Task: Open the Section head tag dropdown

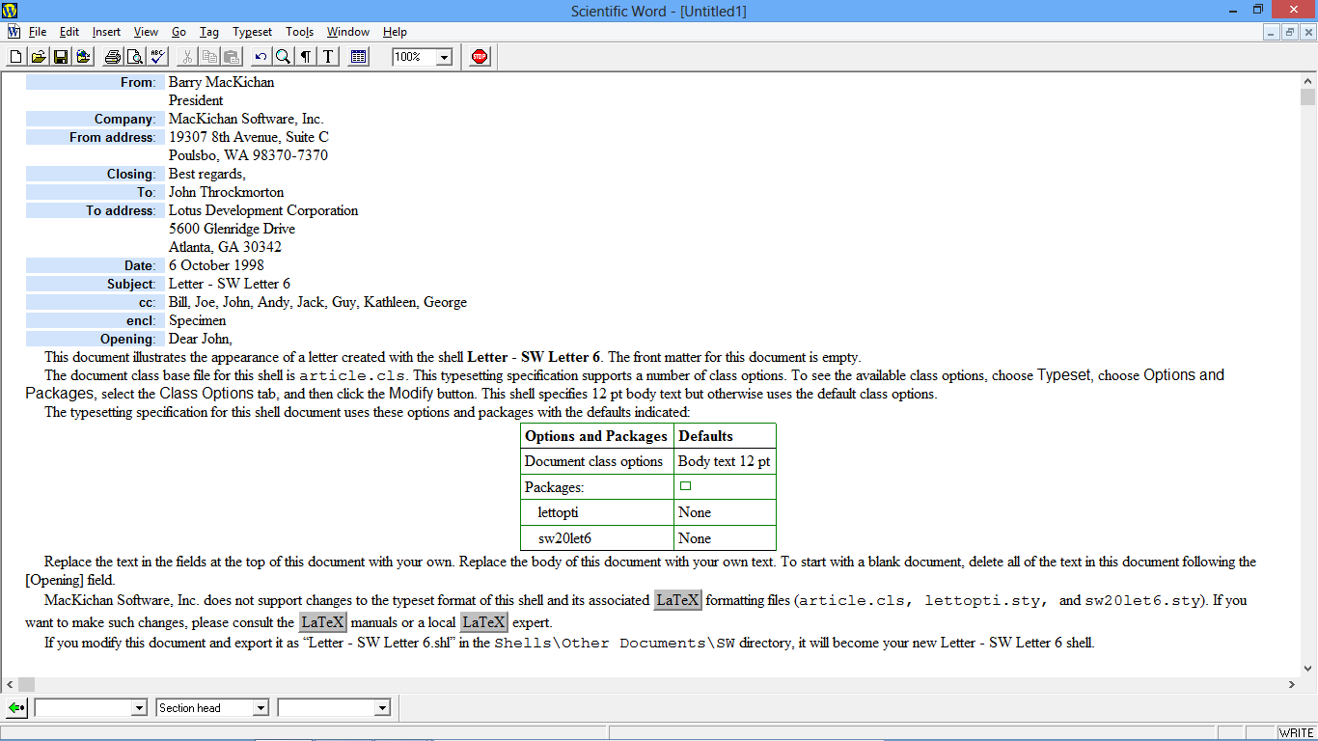Action: click(x=261, y=708)
